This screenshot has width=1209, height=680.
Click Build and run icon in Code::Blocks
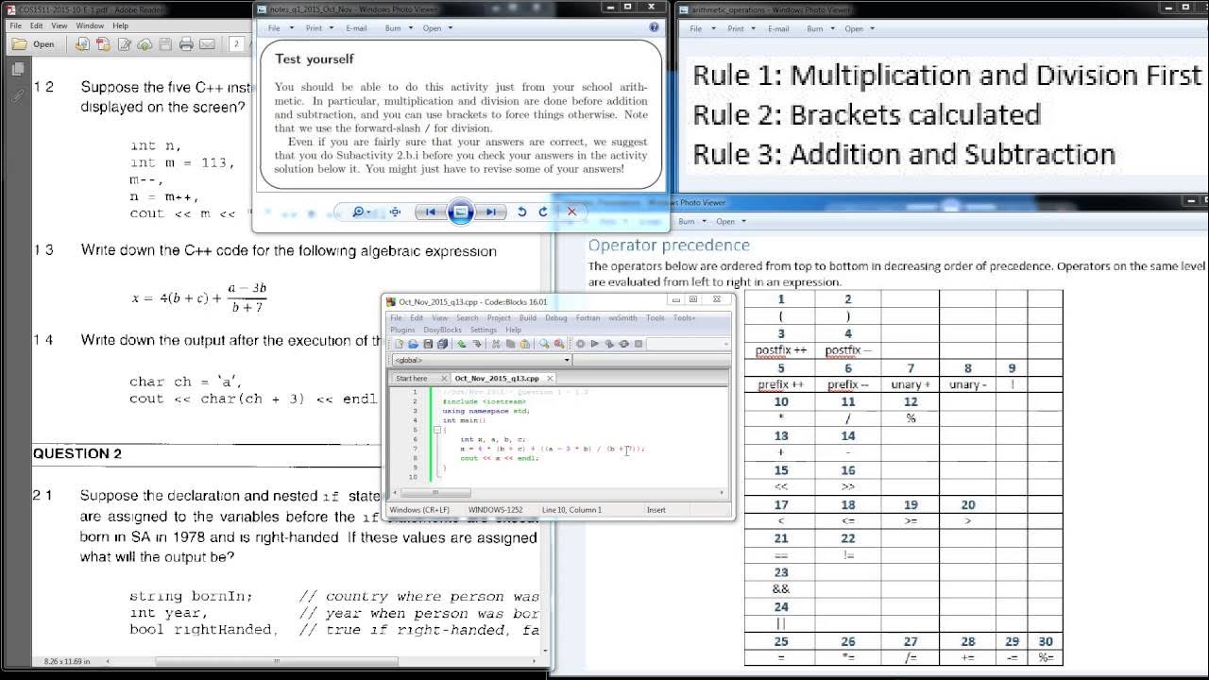(609, 344)
